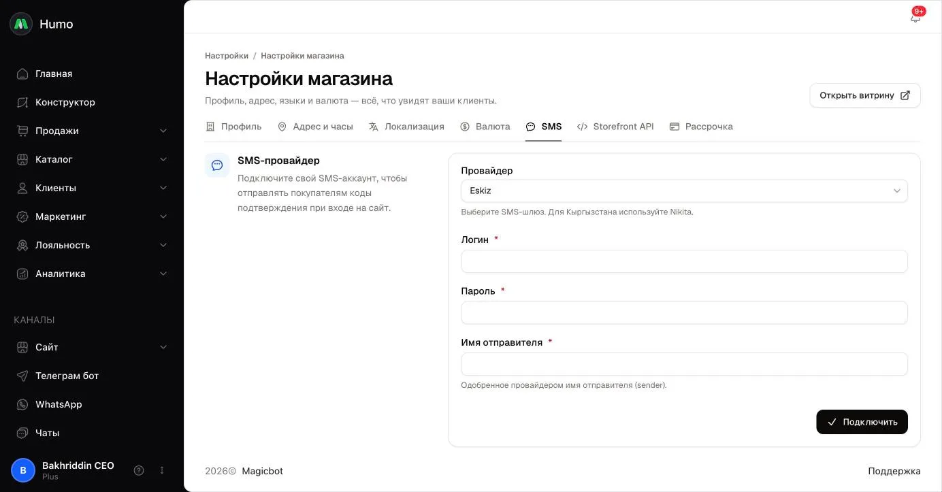
Task: Click the Bakhriddin CEO avatar
Action: click(x=23, y=470)
